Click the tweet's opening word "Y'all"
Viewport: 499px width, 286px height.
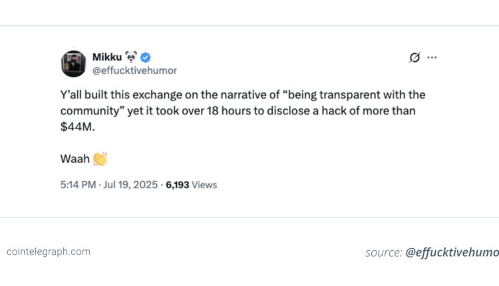72,95
